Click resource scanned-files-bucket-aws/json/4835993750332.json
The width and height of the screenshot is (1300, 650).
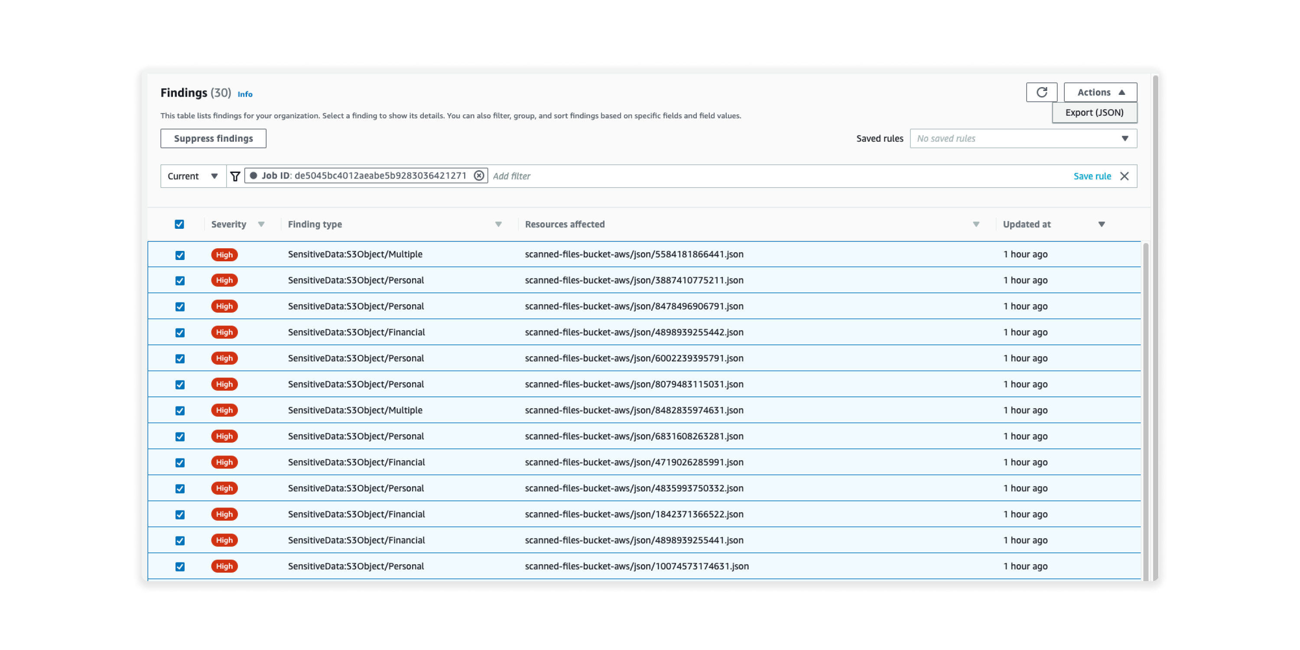coord(634,488)
